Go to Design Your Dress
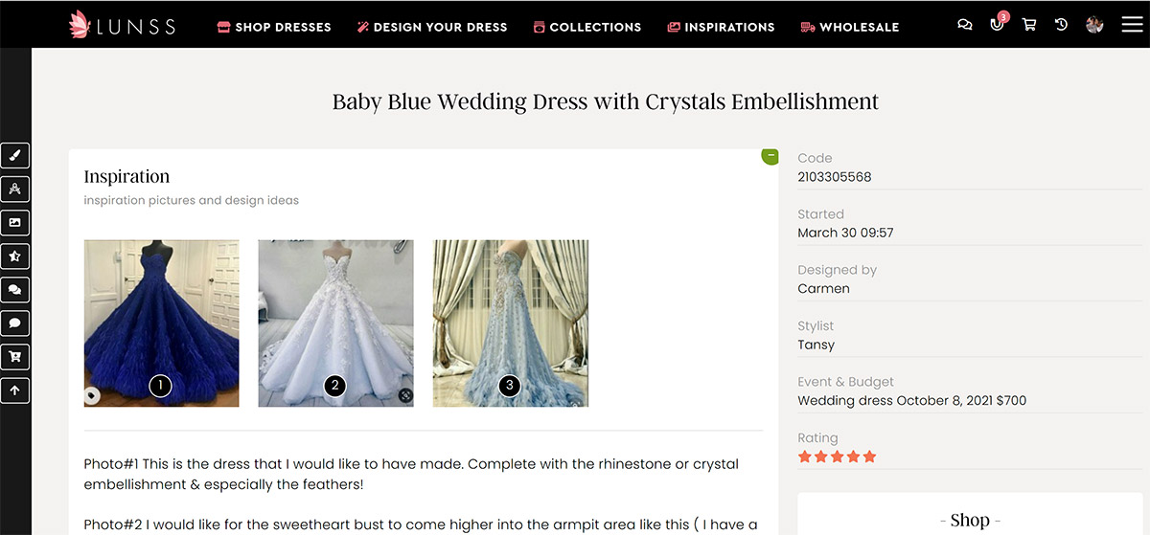Screen dimensions: 1150x535 click(x=431, y=27)
